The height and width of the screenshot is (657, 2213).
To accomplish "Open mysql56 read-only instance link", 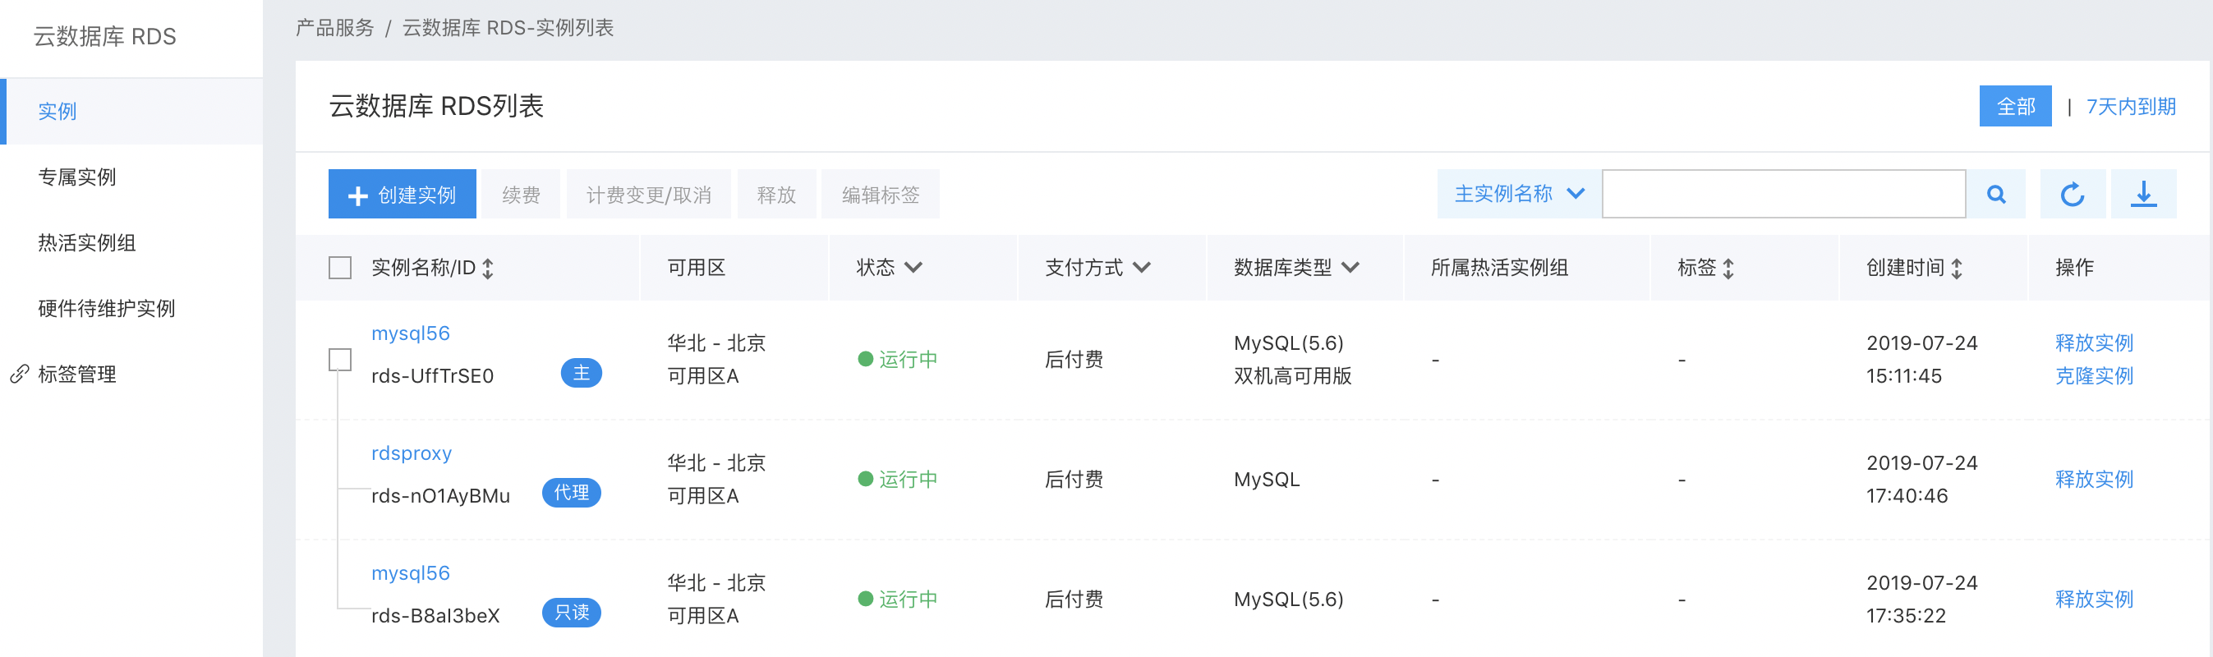I will pyautogui.click(x=410, y=573).
